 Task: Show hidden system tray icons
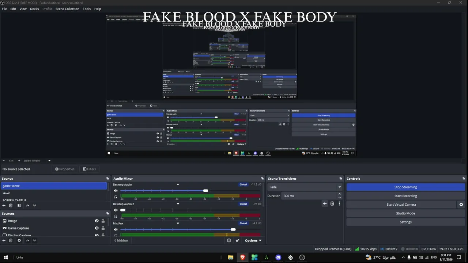403,258
